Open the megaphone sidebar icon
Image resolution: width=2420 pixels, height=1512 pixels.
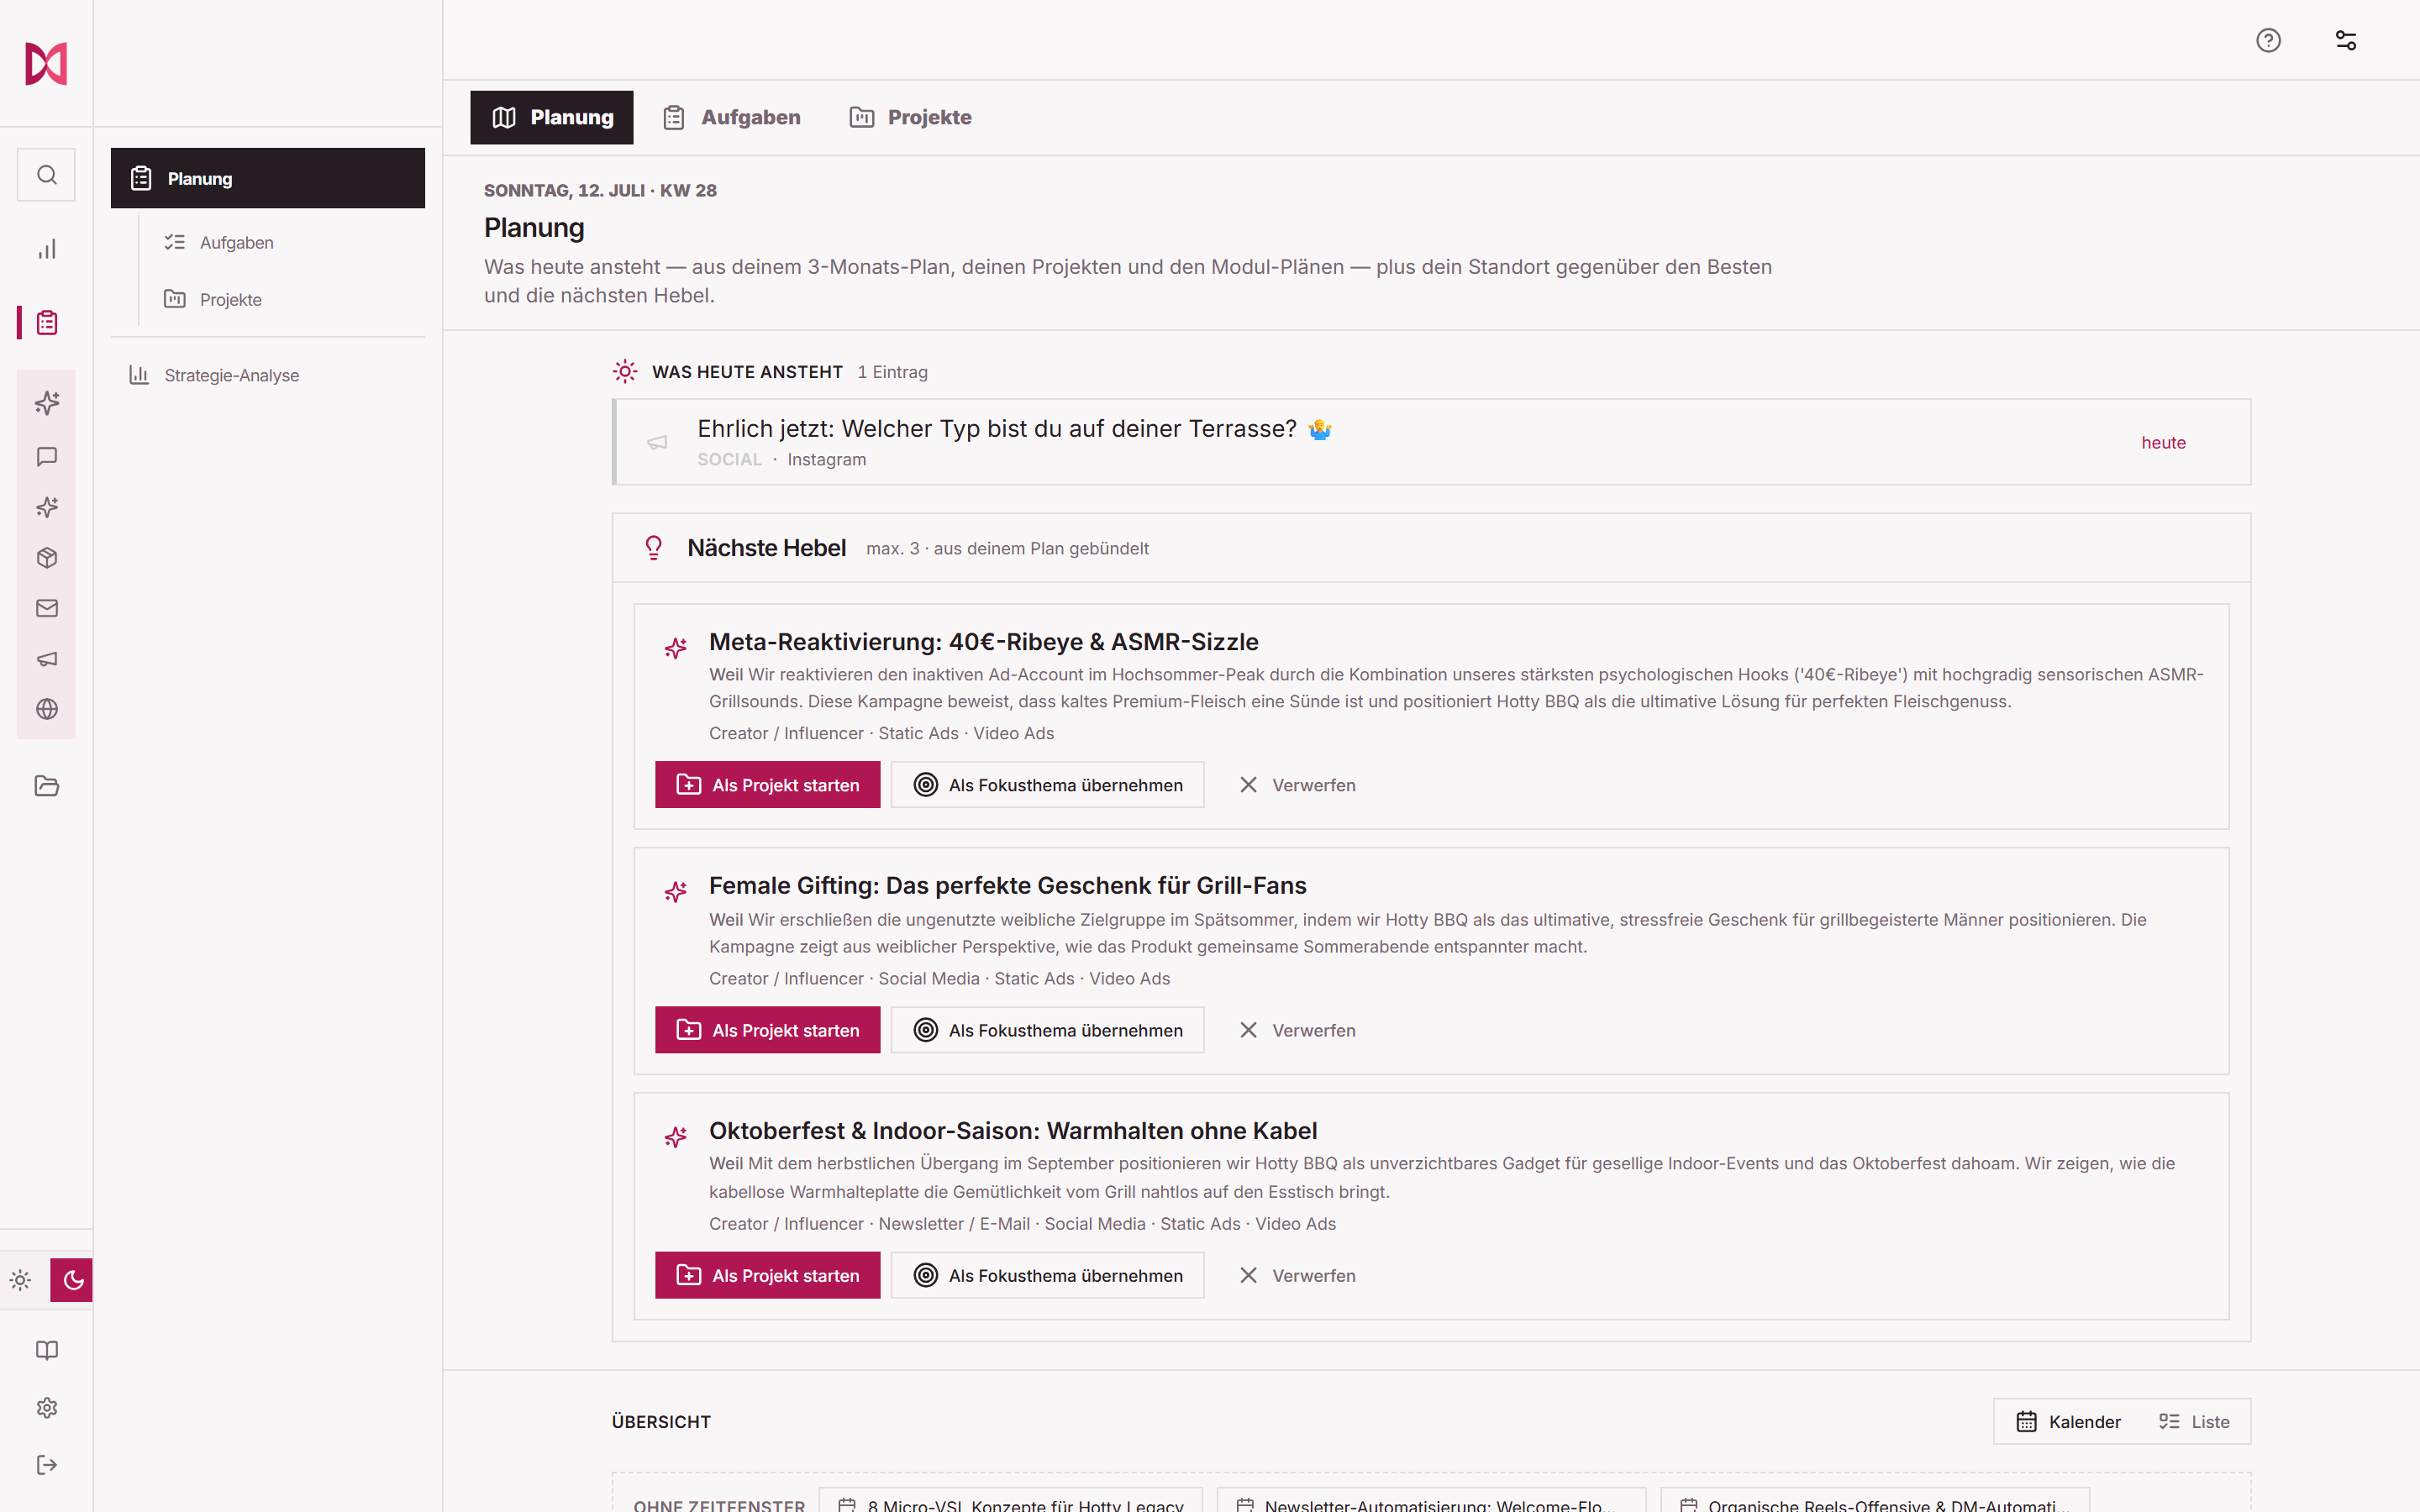(x=46, y=659)
